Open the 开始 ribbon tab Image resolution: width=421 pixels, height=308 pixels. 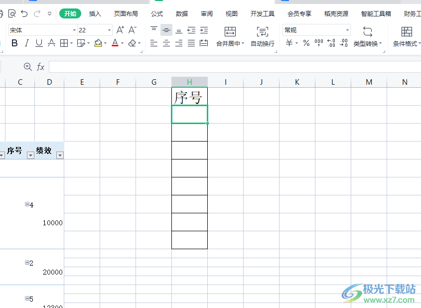click(x=70, y=13)
